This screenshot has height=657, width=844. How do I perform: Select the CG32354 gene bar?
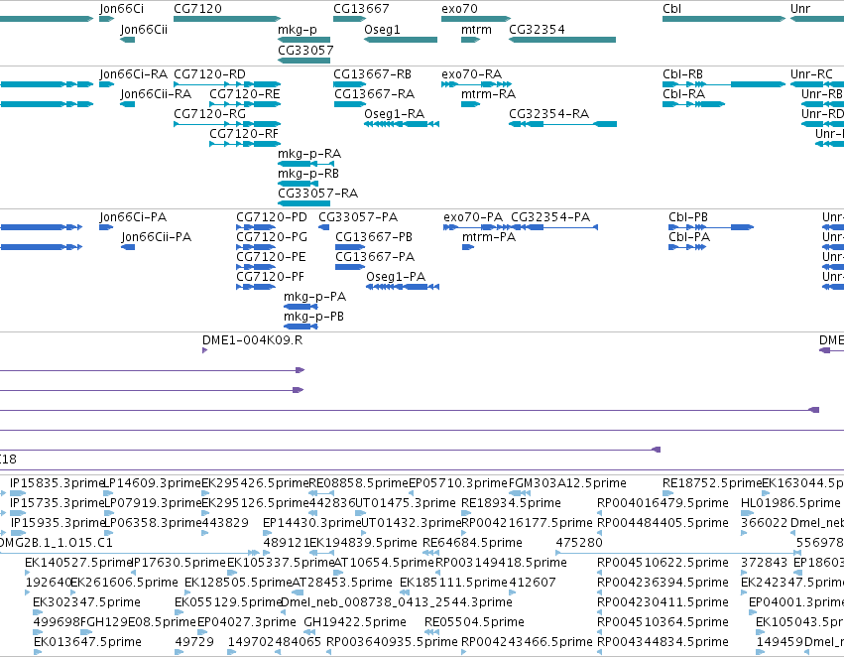(562, 40)
